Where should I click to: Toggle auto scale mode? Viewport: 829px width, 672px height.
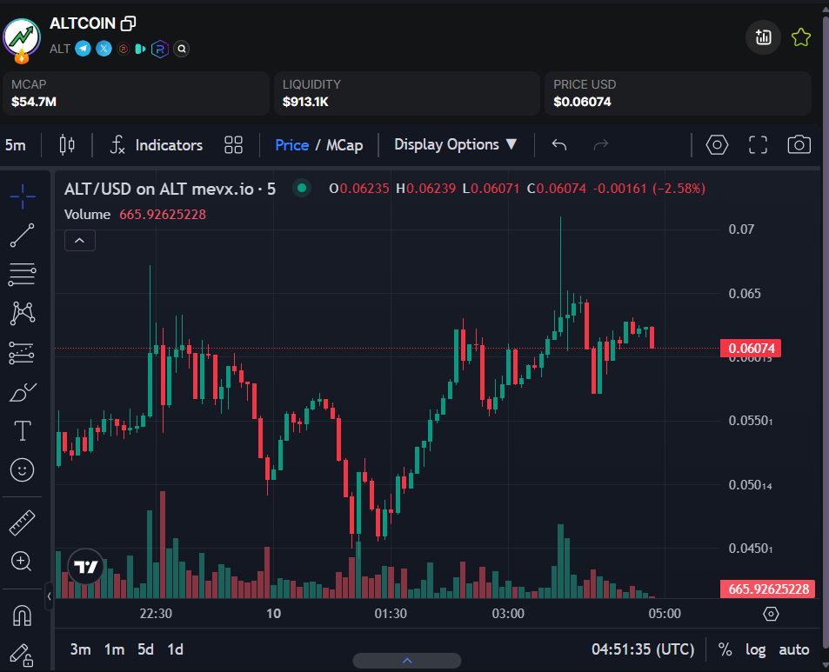point(793,649)
